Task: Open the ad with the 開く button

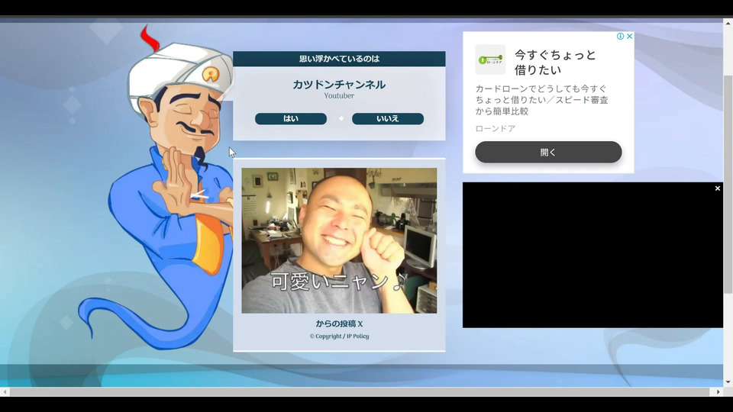Action: [x=548, y=153]
